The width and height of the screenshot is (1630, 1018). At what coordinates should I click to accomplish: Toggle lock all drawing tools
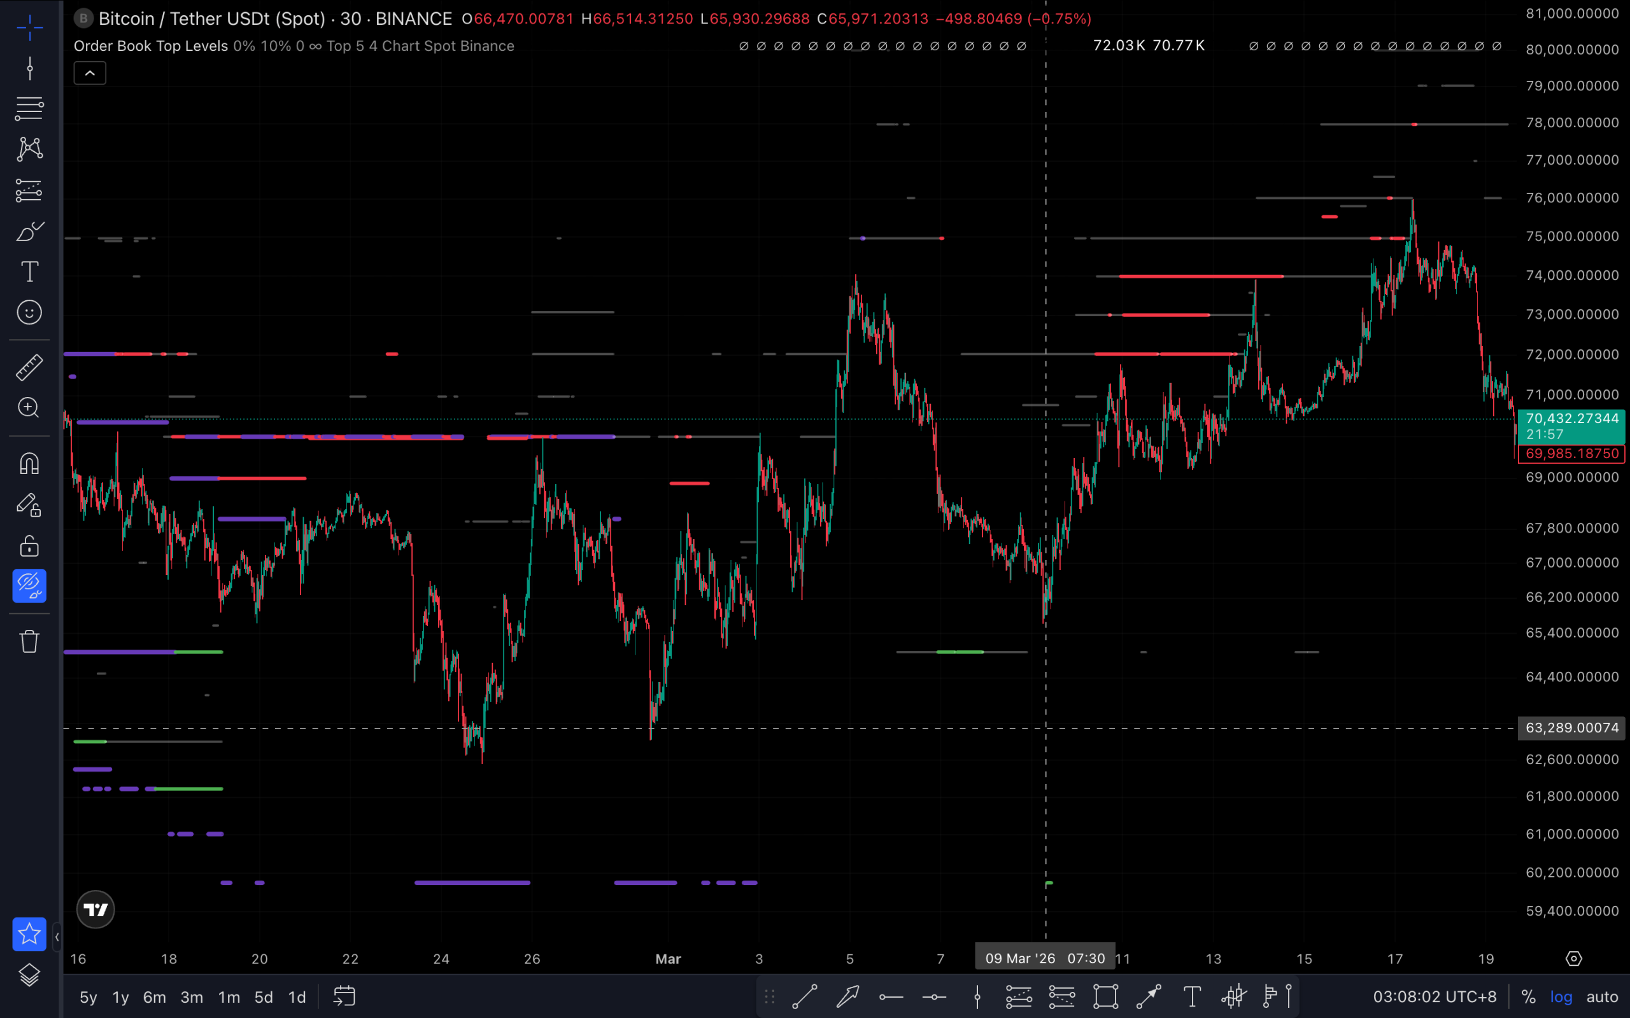coord(29,545)
